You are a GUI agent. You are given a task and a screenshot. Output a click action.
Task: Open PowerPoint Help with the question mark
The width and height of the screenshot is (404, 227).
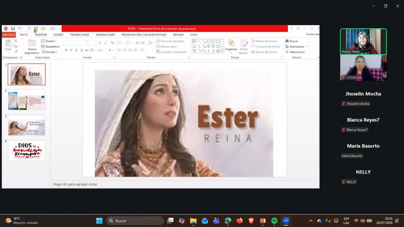click(x=291, y=29)
